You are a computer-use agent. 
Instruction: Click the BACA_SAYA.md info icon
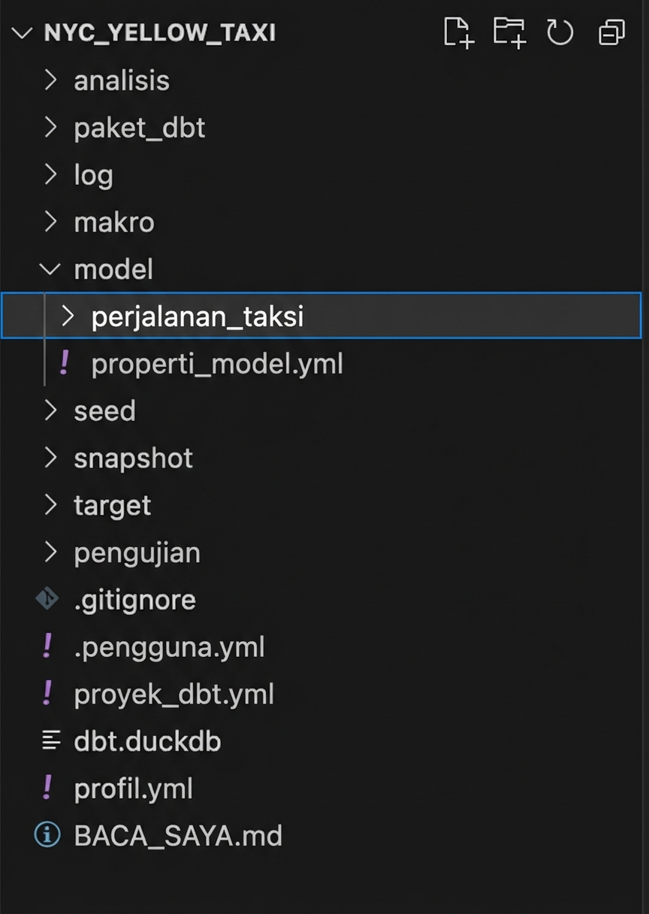(47, 835)
